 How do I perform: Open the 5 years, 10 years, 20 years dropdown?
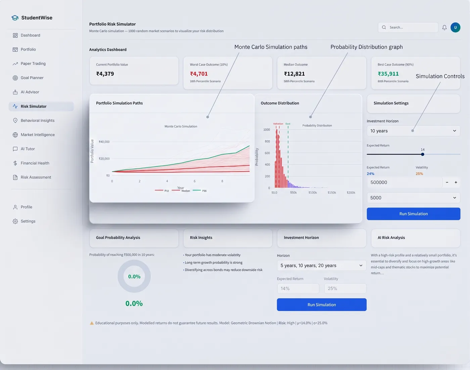tap(322, 265)
